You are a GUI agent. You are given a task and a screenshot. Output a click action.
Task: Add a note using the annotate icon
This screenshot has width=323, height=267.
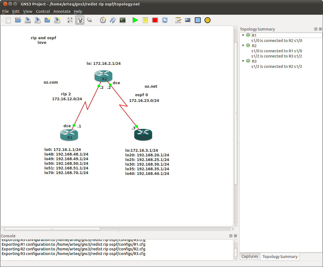click(178, 20)
